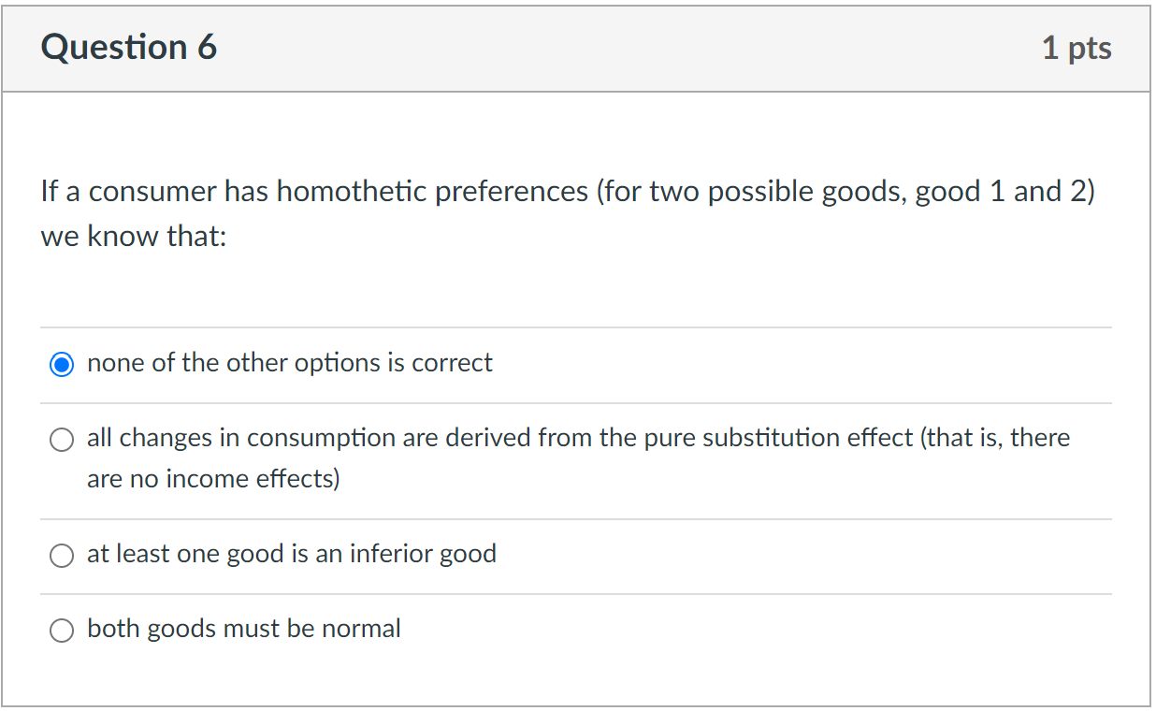Click the empty radio circle beside the last option

point(61,630)
